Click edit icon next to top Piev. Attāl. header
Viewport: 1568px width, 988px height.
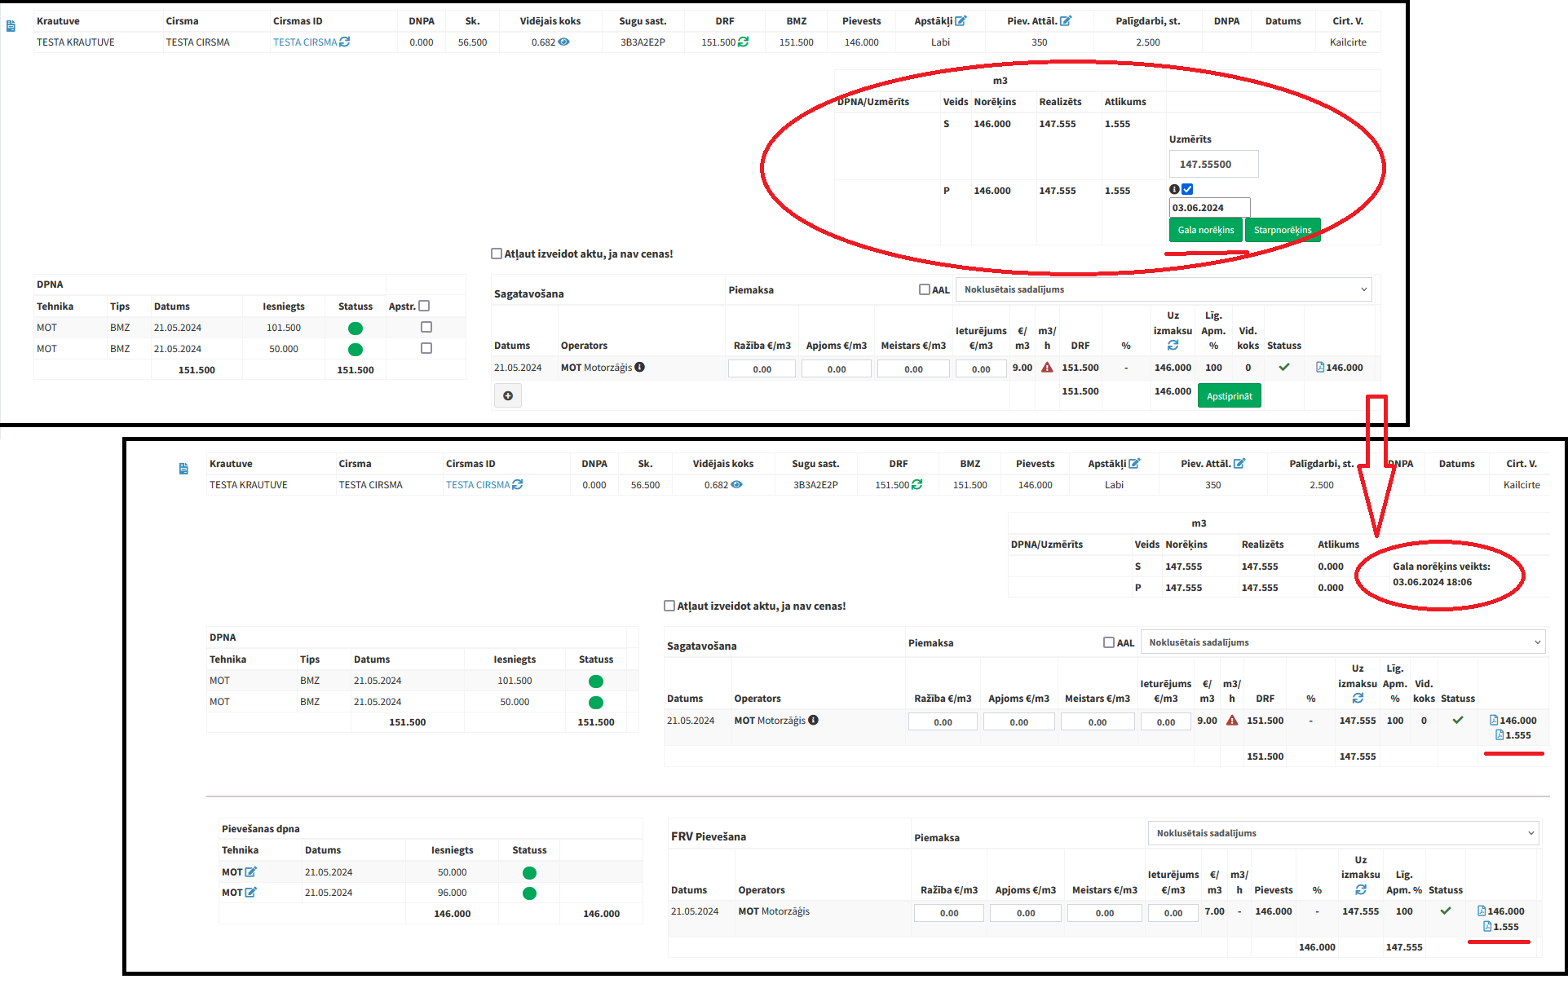tap(1066, 20)
